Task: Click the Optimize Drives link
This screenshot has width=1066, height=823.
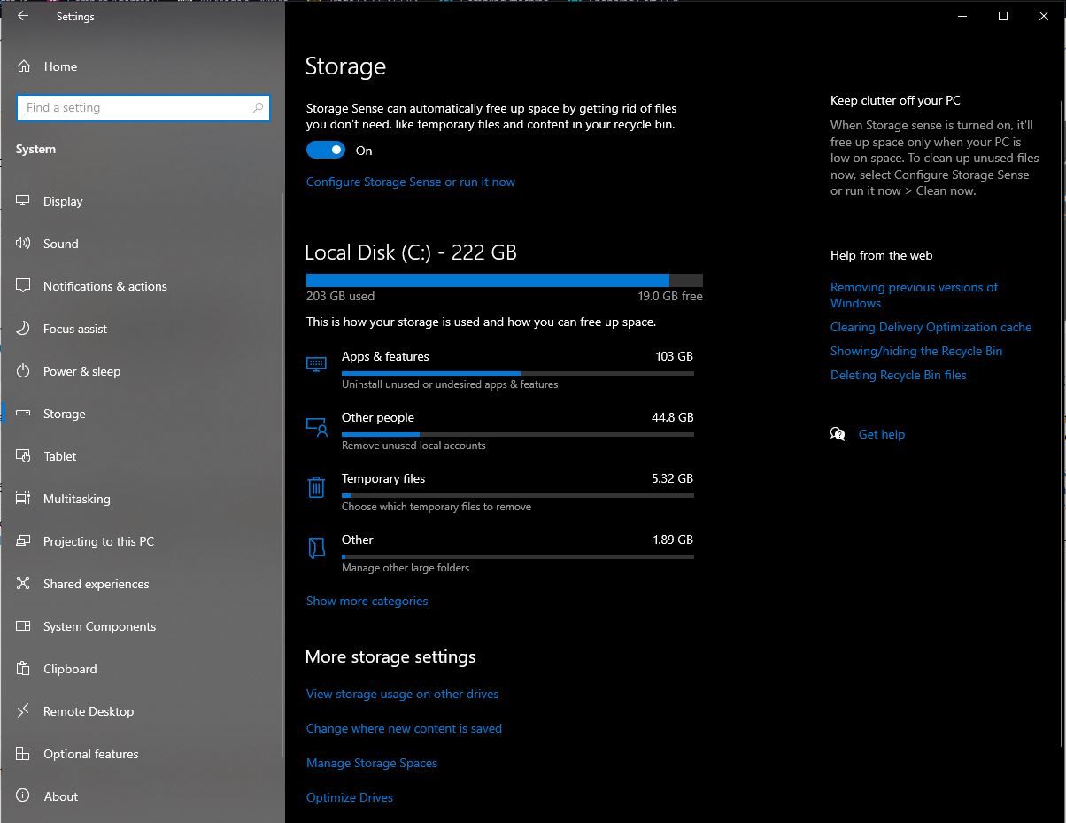Action: point(349,797)
